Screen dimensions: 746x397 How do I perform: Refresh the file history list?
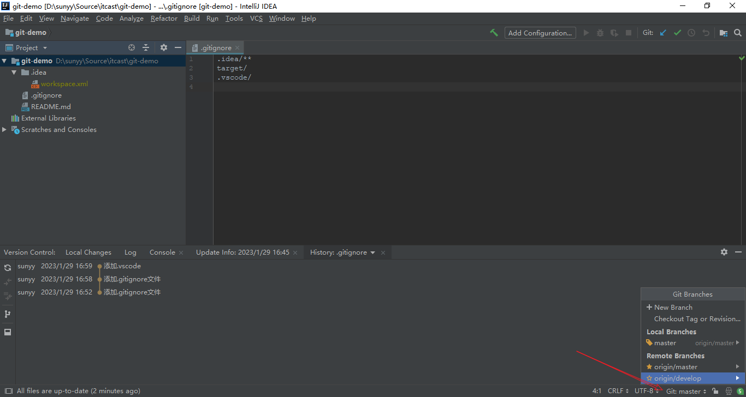coord(8,268)
